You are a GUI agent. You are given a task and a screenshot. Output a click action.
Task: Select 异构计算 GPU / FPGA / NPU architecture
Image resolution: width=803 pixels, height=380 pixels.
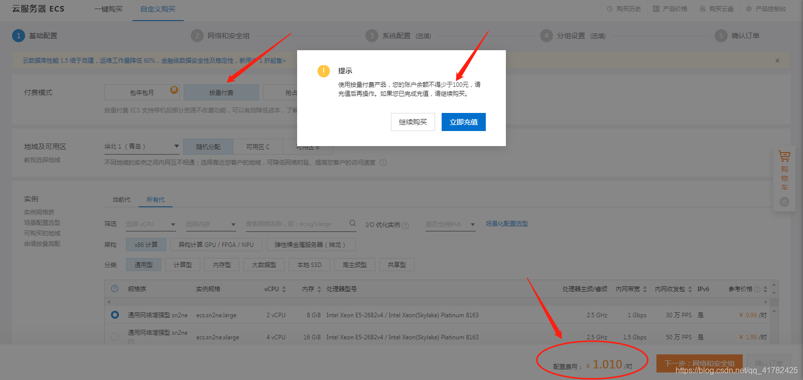pyautogui.click(x=216, y=245)
